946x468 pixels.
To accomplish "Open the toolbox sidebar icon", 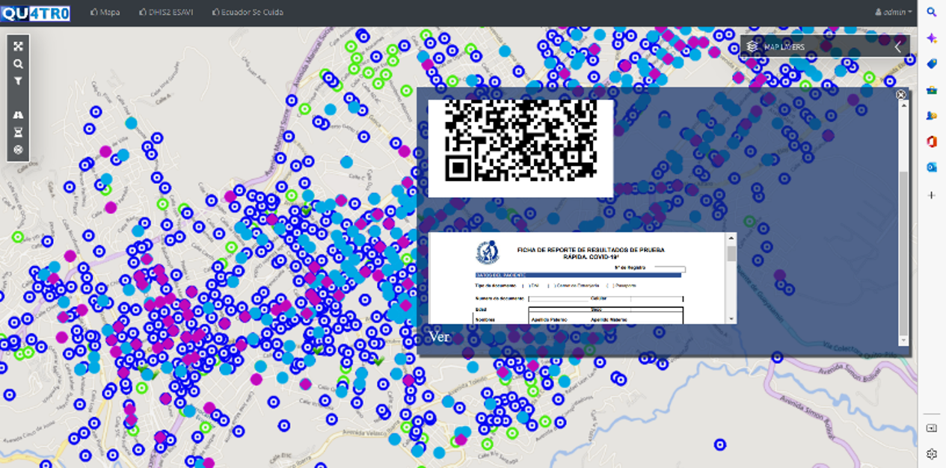I will pos(932,90).
